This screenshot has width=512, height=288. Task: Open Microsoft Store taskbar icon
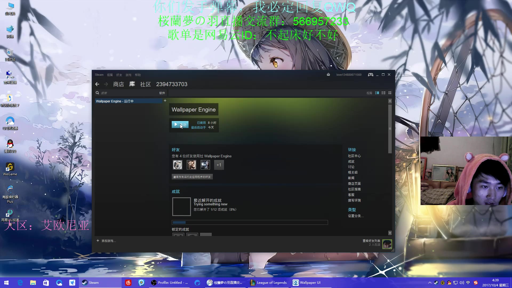[x=46, y=283]
